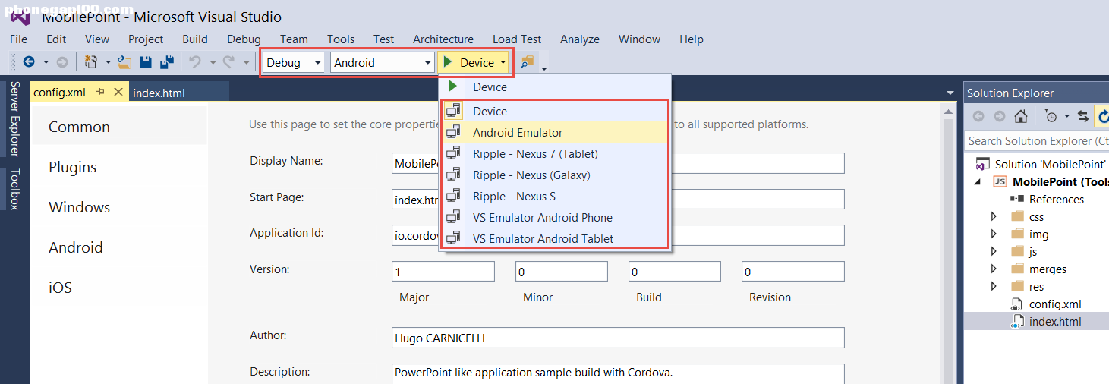Select config.xml in Solution Explorer
The image size is (1109, 384).
[1055, 304]
